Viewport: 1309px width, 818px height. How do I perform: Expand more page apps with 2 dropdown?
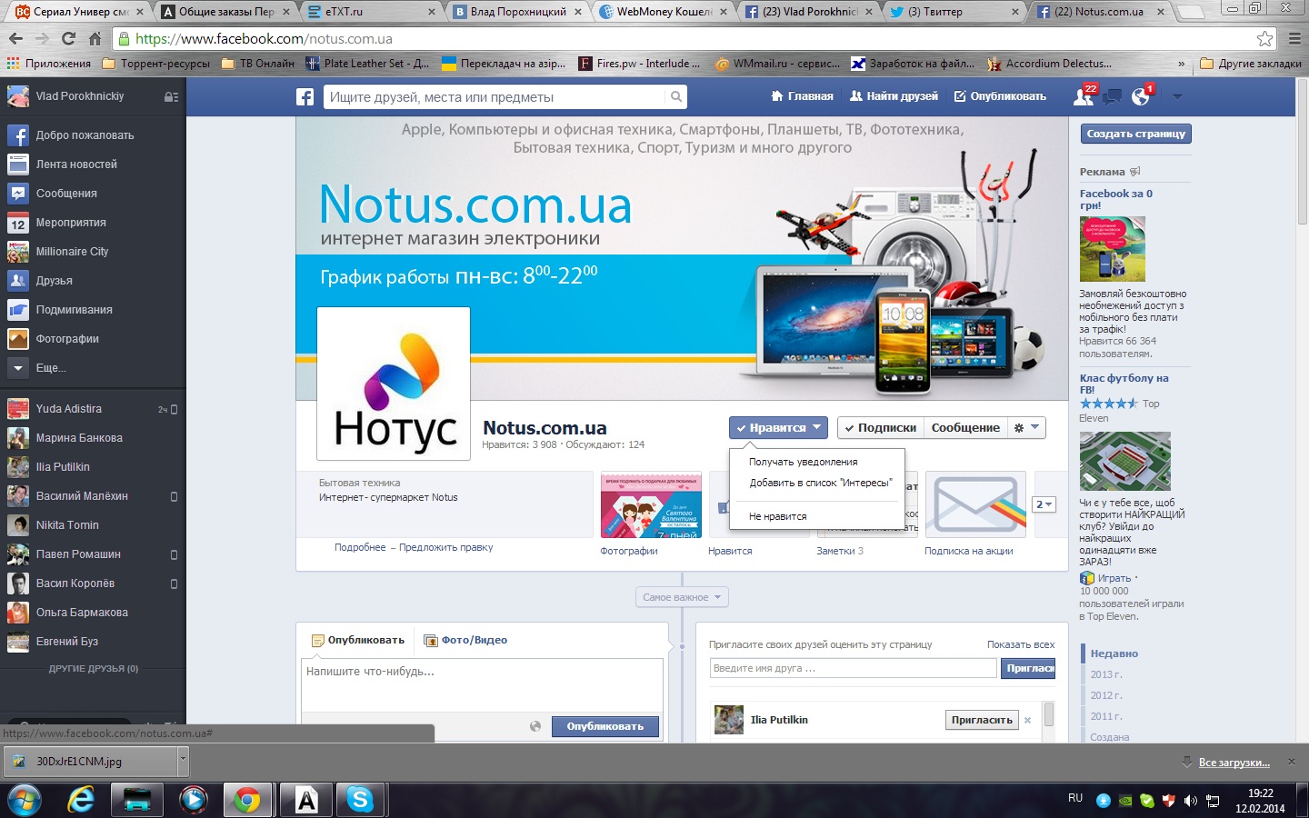coord(1044,504)
